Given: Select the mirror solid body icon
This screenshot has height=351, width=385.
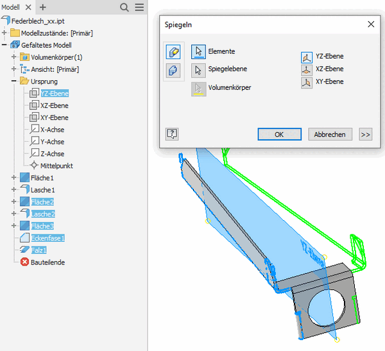Looking at the screenshot, I should pyautogui.click(x=173, y=70).
